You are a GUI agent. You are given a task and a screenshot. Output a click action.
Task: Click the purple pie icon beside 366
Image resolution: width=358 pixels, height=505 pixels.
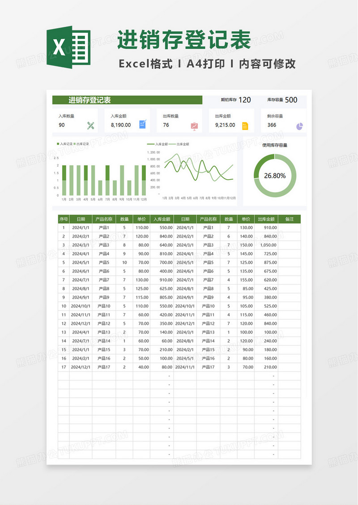pos(299,126)
